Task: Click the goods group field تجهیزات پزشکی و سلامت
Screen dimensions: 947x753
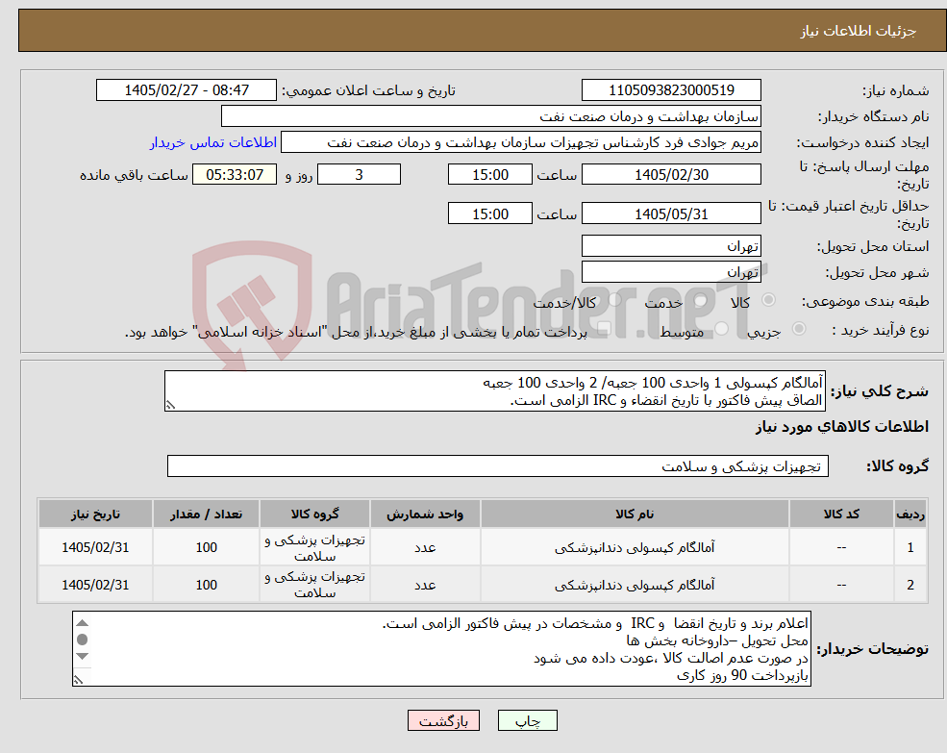Action: [498, 466]
